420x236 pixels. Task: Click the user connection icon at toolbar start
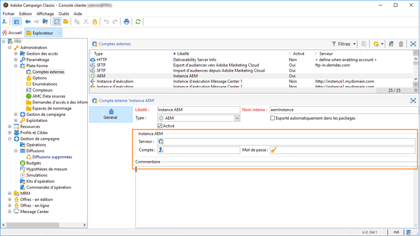[4, 22]
